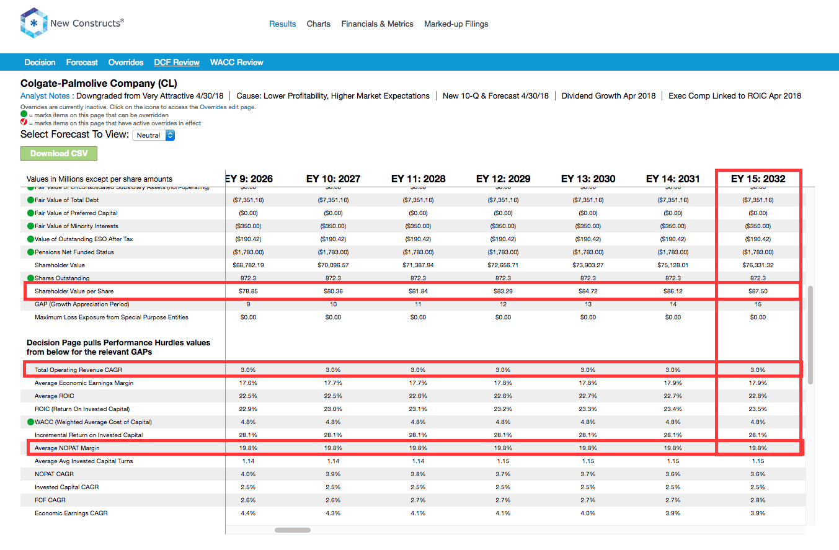Click the Average NOPAT Margin row label

(67, 448)
